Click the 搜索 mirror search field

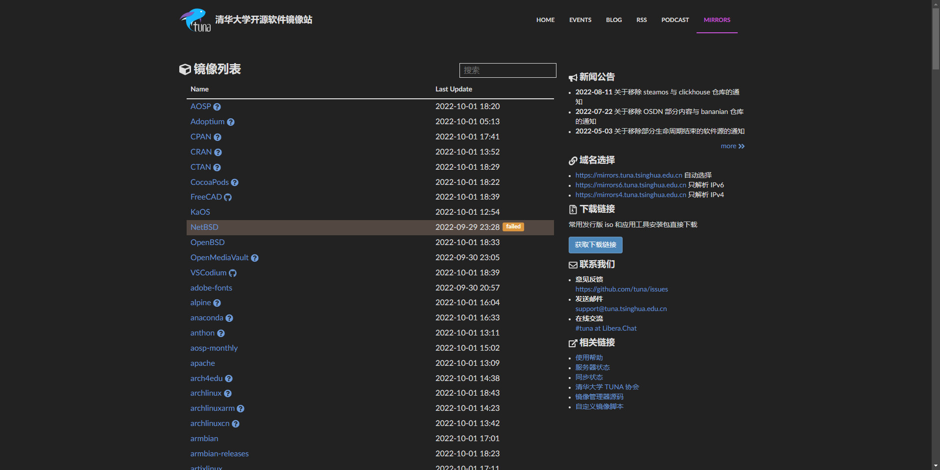click(507, 70)
